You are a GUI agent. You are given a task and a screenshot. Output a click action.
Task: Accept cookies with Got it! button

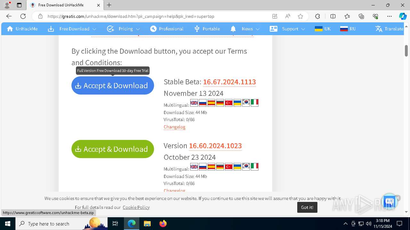click(307, 207)
